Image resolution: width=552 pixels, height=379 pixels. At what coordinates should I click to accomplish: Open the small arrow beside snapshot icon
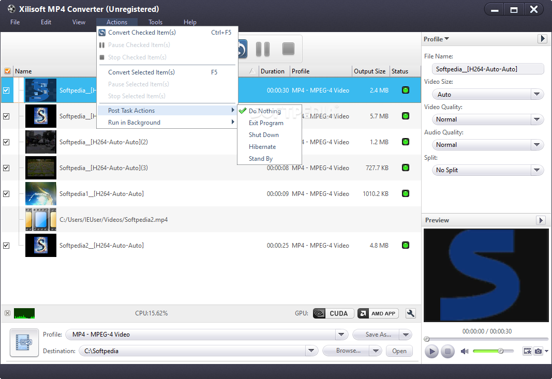[546, 351]
